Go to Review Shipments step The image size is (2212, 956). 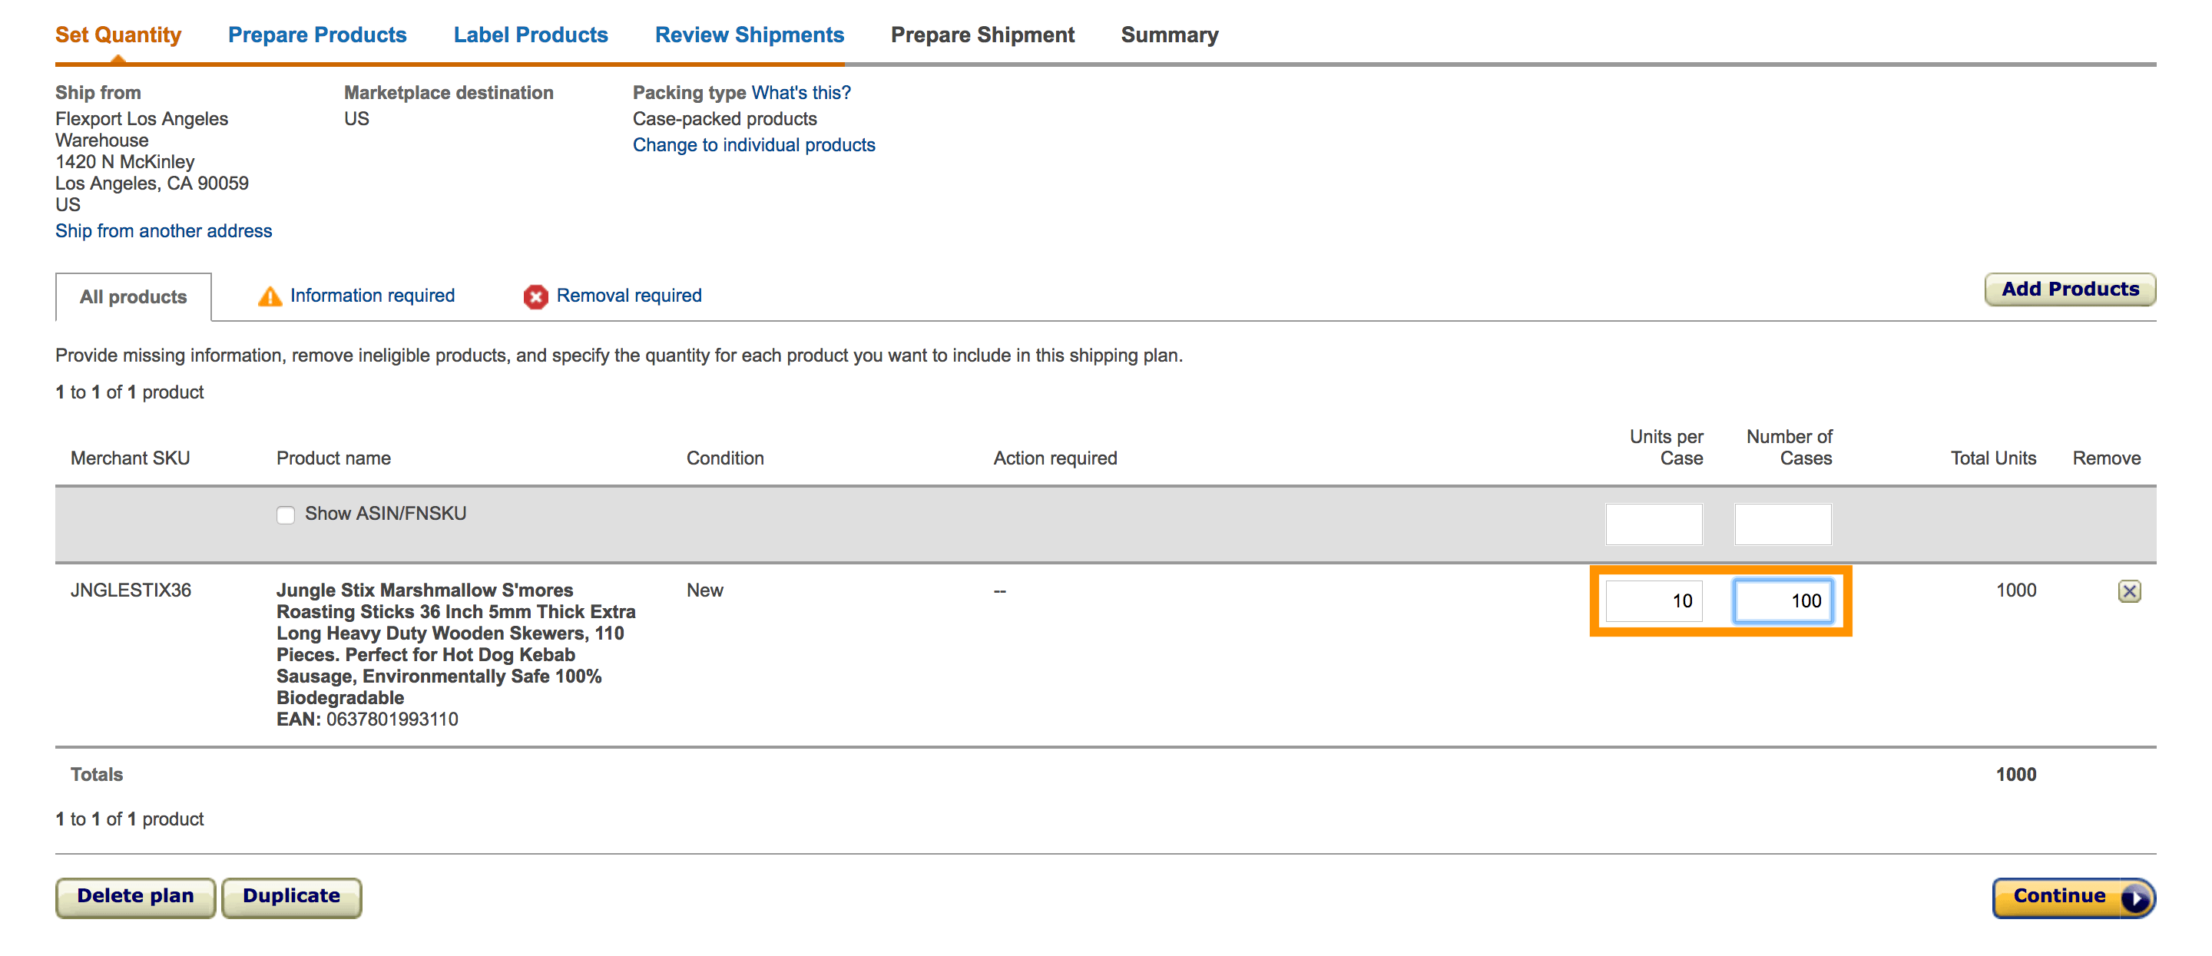point(749,35)
